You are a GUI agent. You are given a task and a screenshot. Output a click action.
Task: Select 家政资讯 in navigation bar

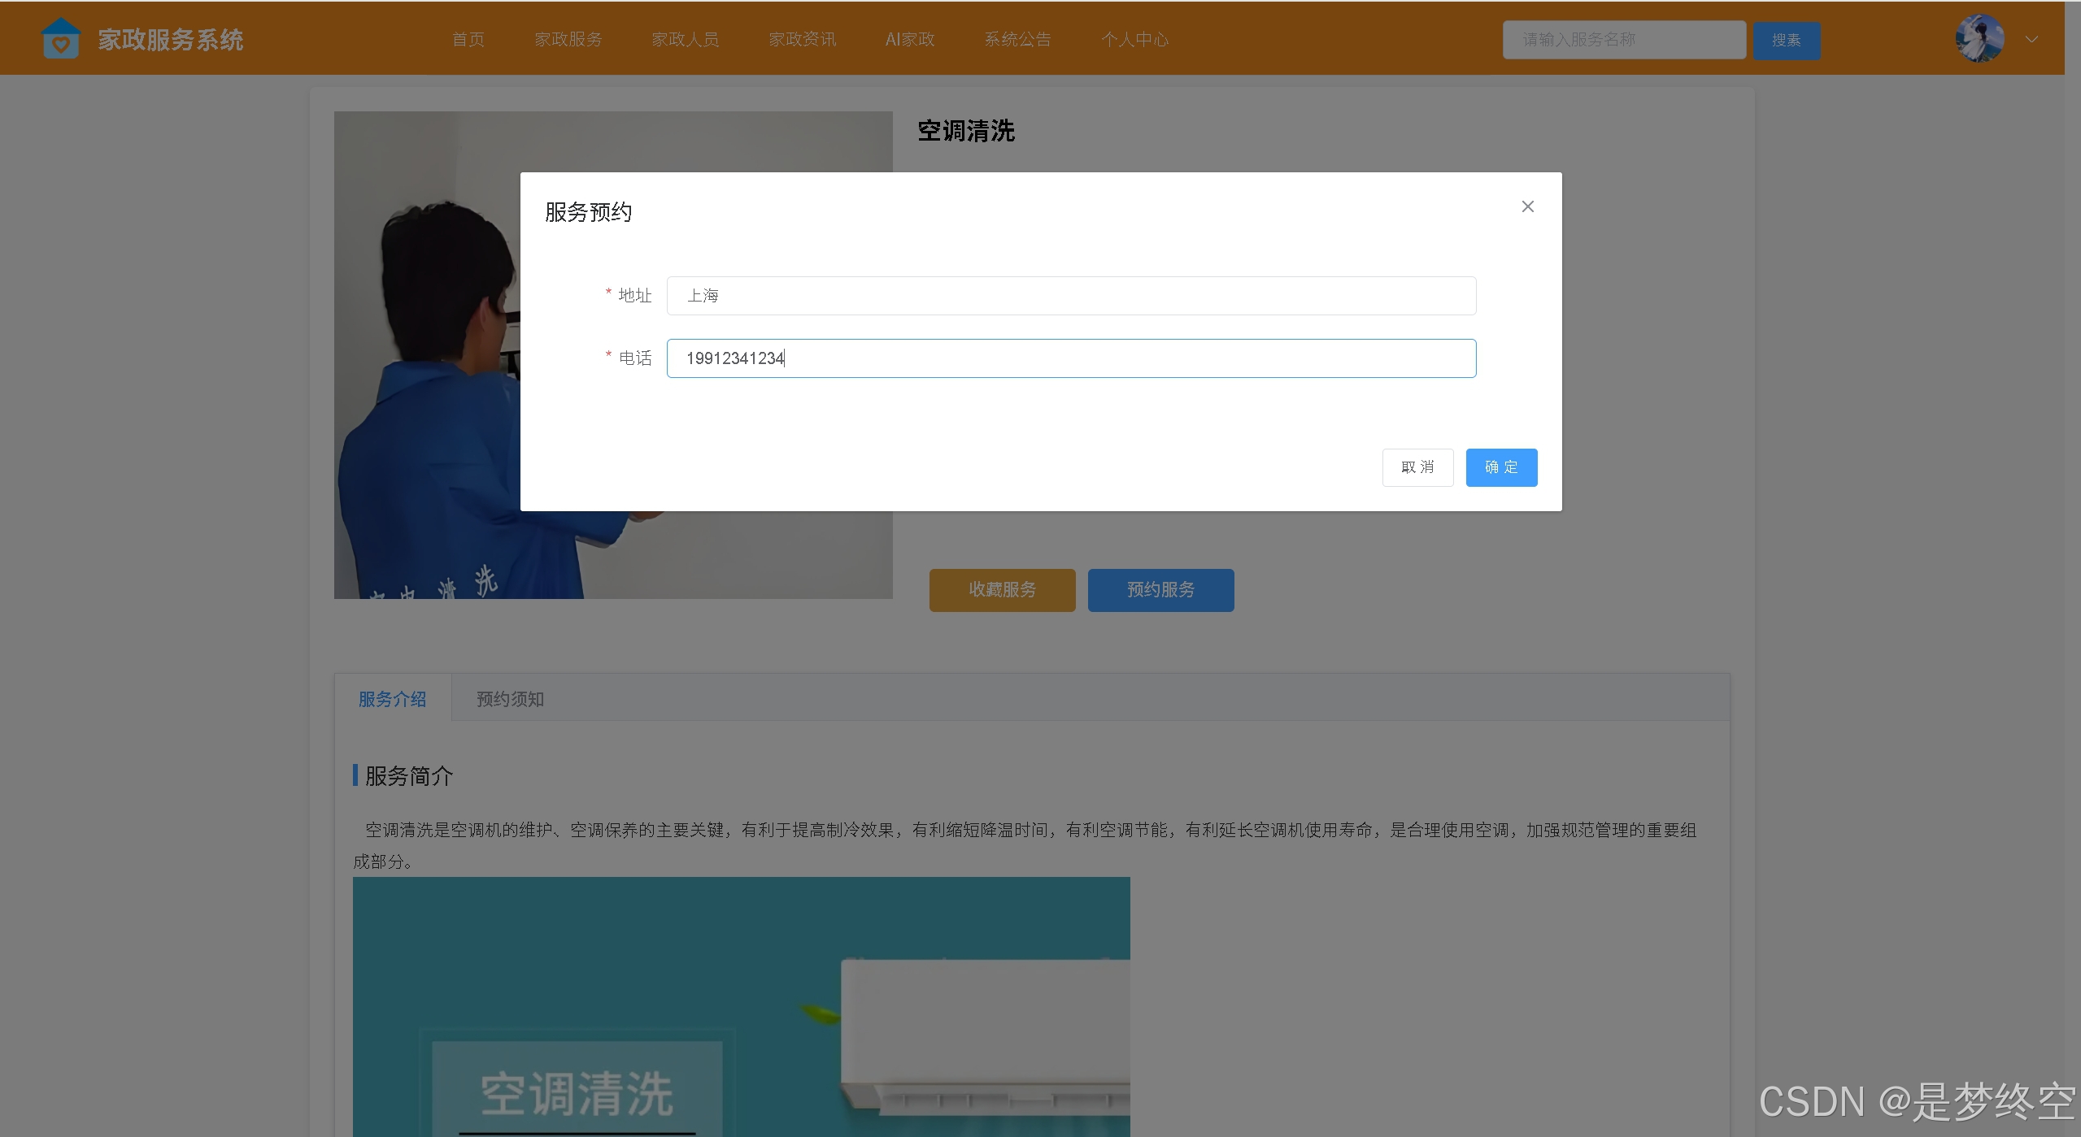[x=803, y=39]
